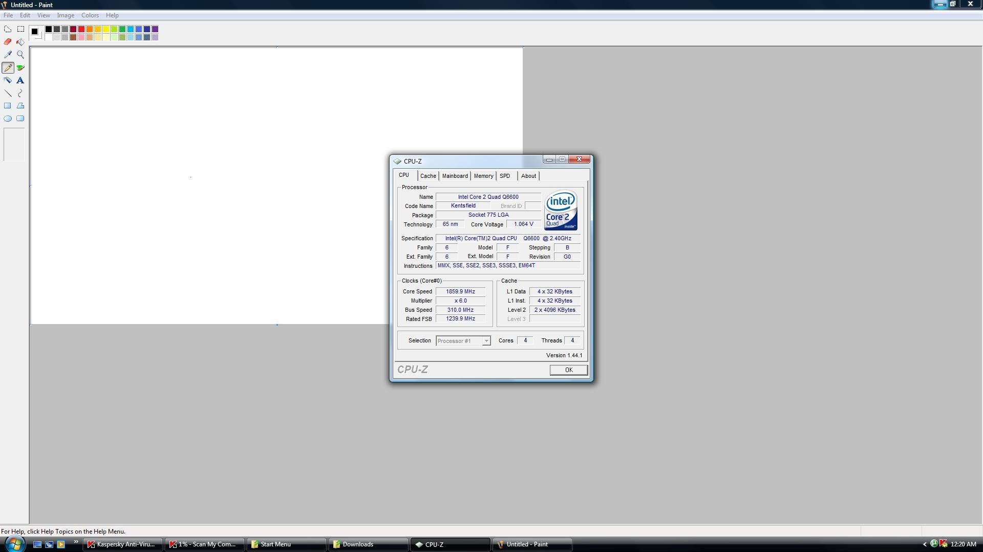This screenshot has width=983, height=552.
Task: Switch to the SPD tab in CPU-Z
Action: (x=505, y=176)
